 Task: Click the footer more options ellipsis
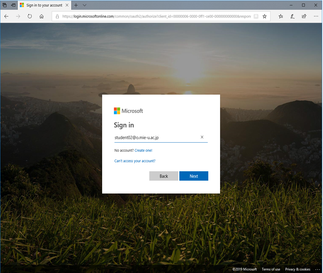tap(318, 269)
